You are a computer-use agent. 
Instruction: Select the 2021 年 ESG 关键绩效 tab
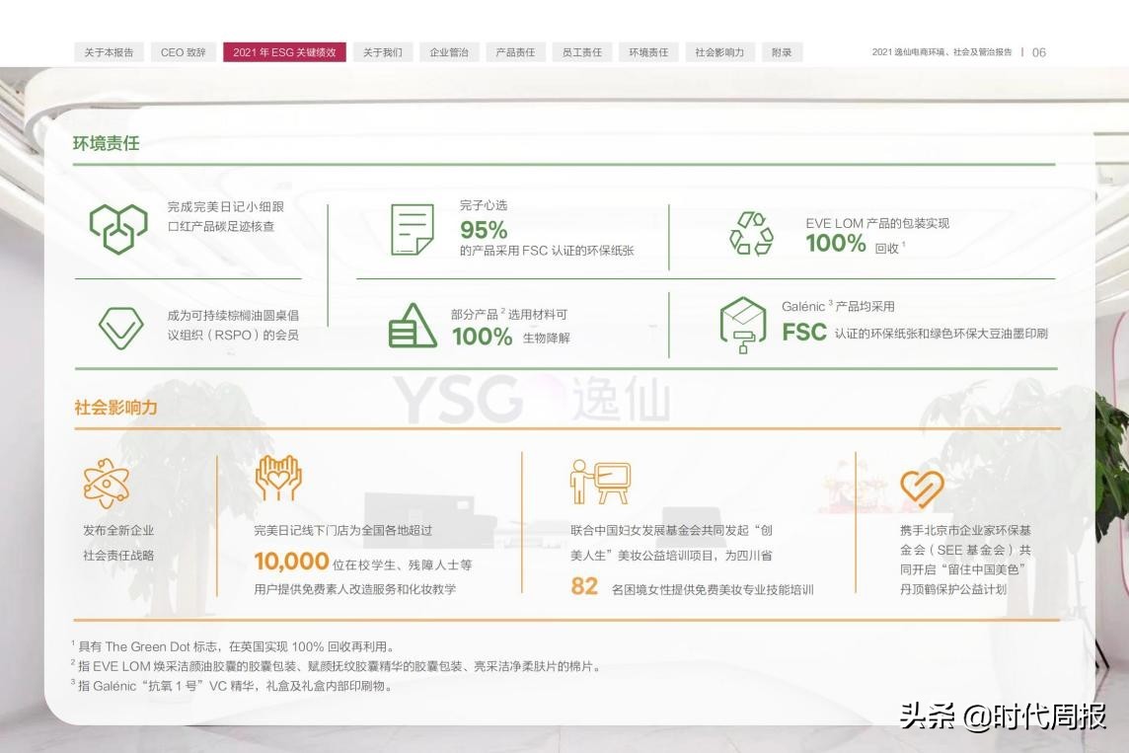pyautogui.click(x=284, y=52)
